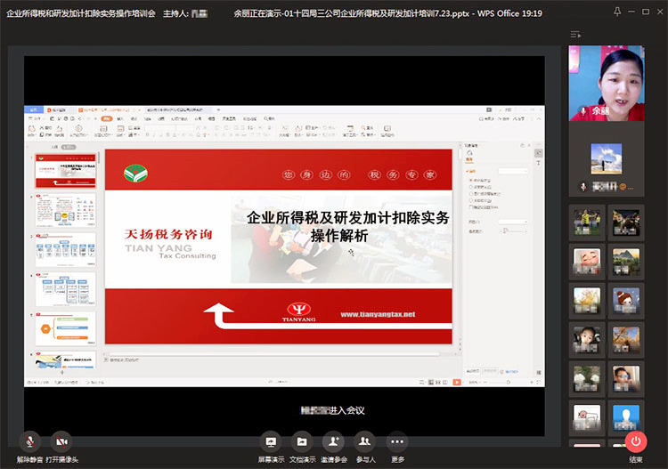Expand the fill preset dropdown in properties pane
Image resolution: width=668 pixels, height=469 pixels.
(x=512, y=171)
